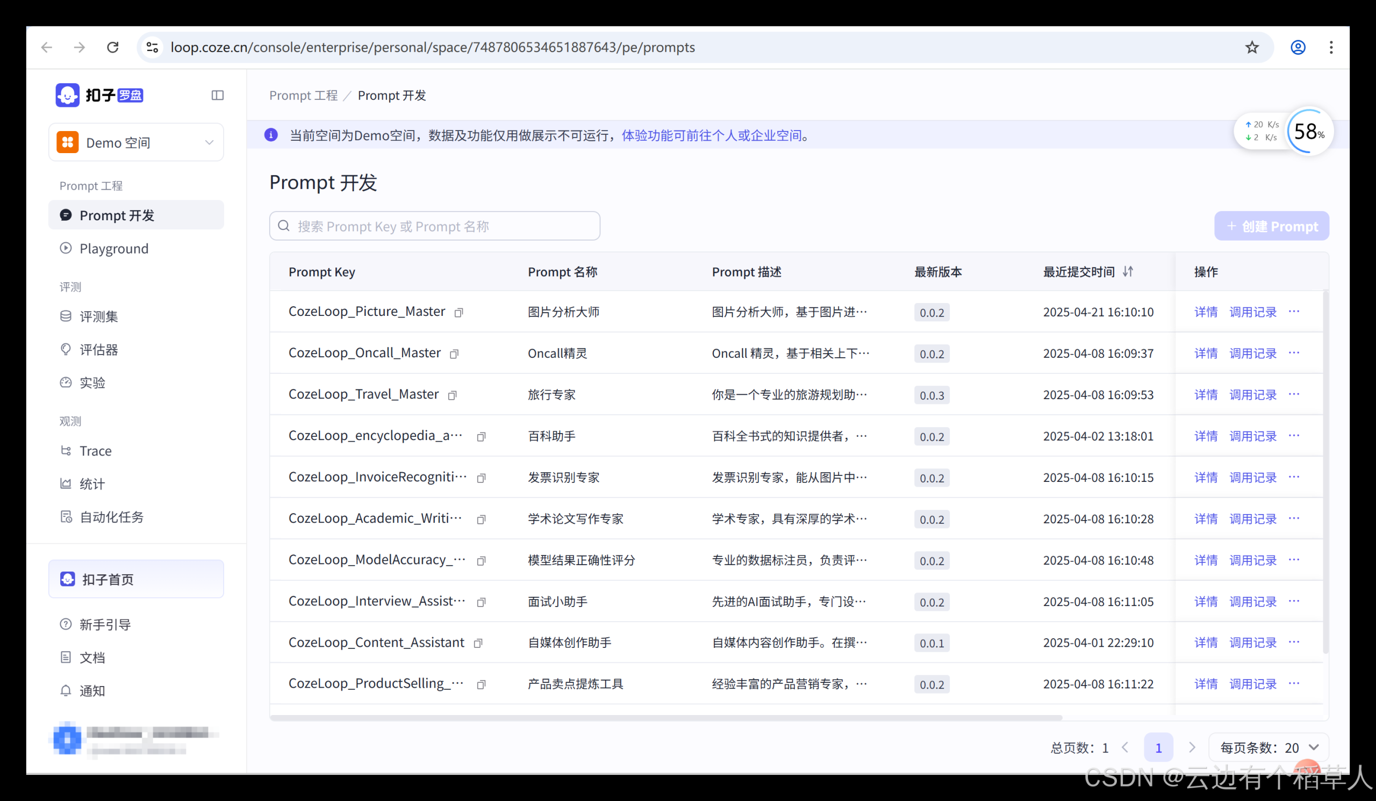This screenshot has width=1376, height=801.
Task: Sort the table by 最近提交时间
Action: [x=1129, y=271]
